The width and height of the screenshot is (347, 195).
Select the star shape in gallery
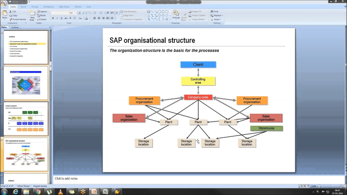click(x=167, y=19)
